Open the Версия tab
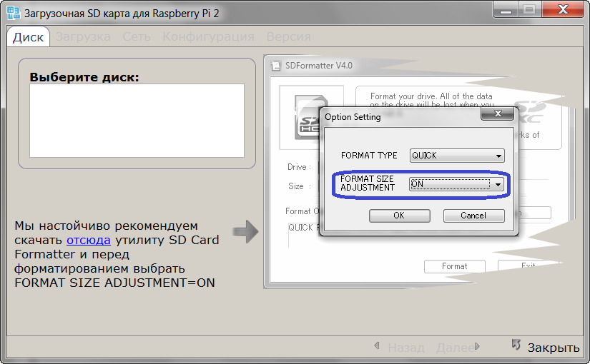Viewport: 590px width, 364px height. (288, 37)
